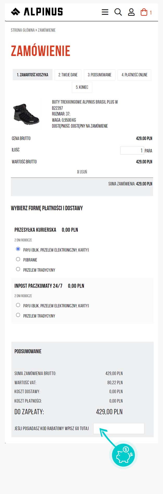
Task: Select PayU payment for courier delivery
Action: [x=18, y=249]
